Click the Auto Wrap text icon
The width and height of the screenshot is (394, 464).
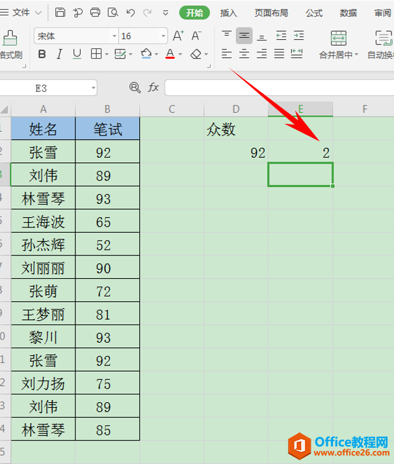point(384,38)
